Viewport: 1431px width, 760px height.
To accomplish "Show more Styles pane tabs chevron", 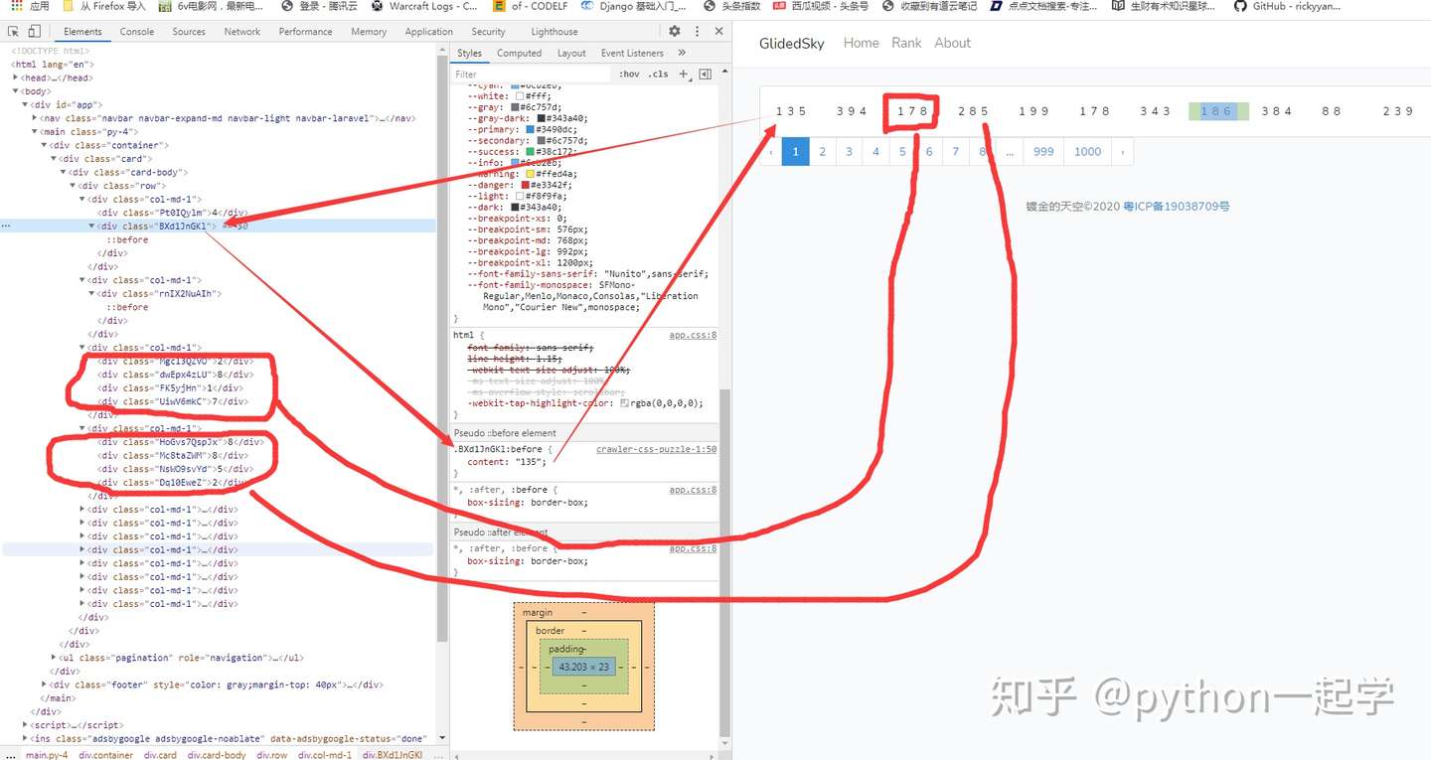I will [682, 53].
